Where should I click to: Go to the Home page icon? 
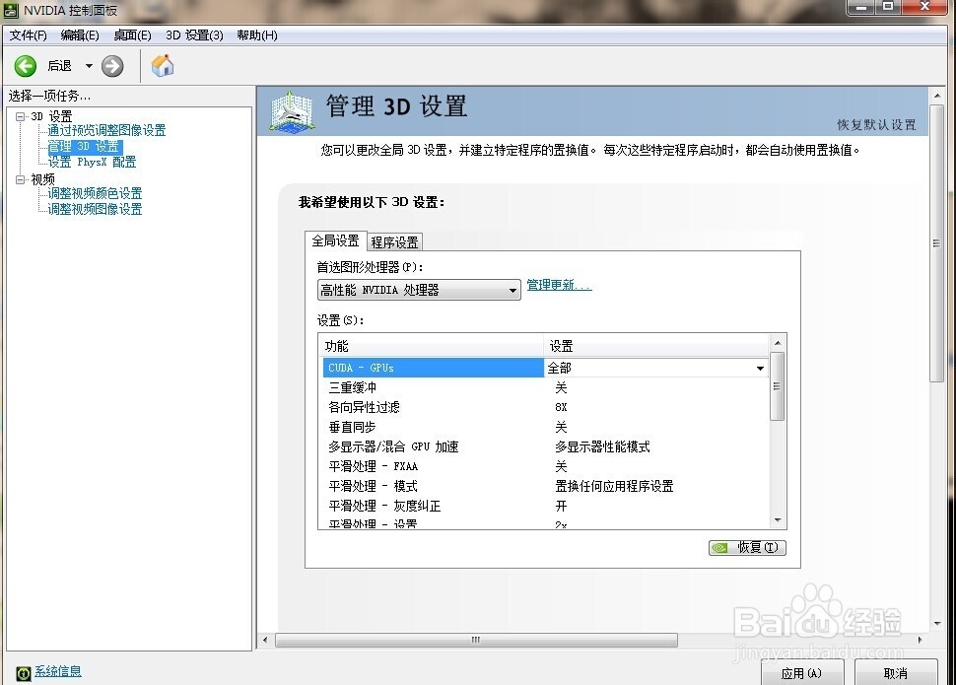pos(163,65)
